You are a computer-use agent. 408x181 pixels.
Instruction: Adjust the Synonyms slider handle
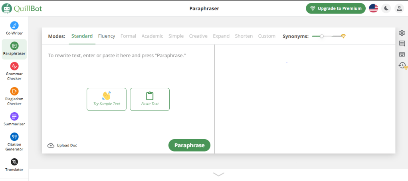click(322, 36)
